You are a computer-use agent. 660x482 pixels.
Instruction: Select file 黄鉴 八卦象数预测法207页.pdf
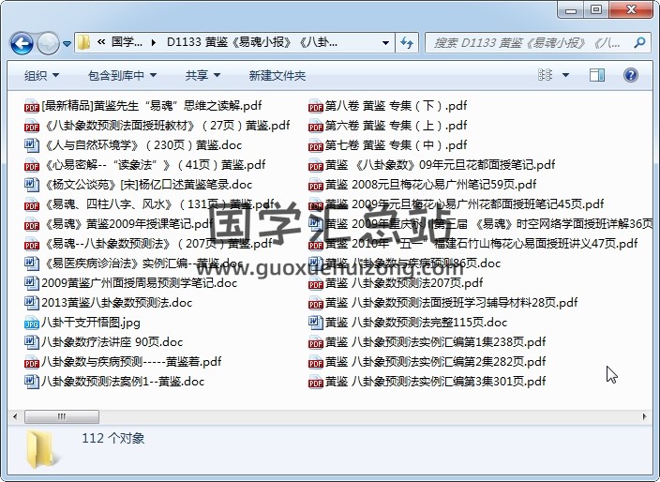(404, 283)
